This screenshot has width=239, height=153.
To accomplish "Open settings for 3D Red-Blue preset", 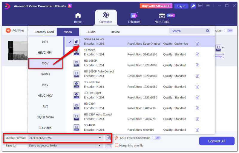I will [x=197, y=87].
